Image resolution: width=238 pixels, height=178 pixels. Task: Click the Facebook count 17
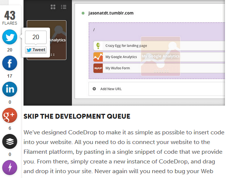tap(10, 76)
